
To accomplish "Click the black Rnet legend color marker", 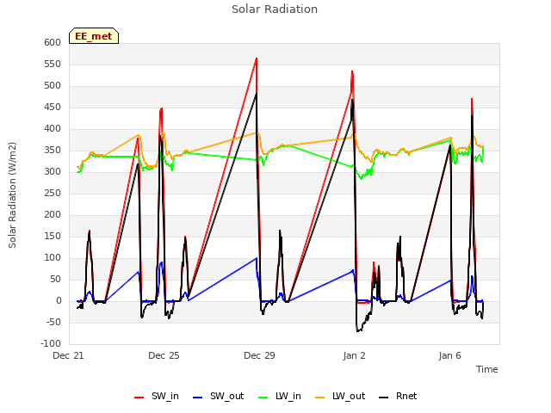I will click(x=384, y=398).
